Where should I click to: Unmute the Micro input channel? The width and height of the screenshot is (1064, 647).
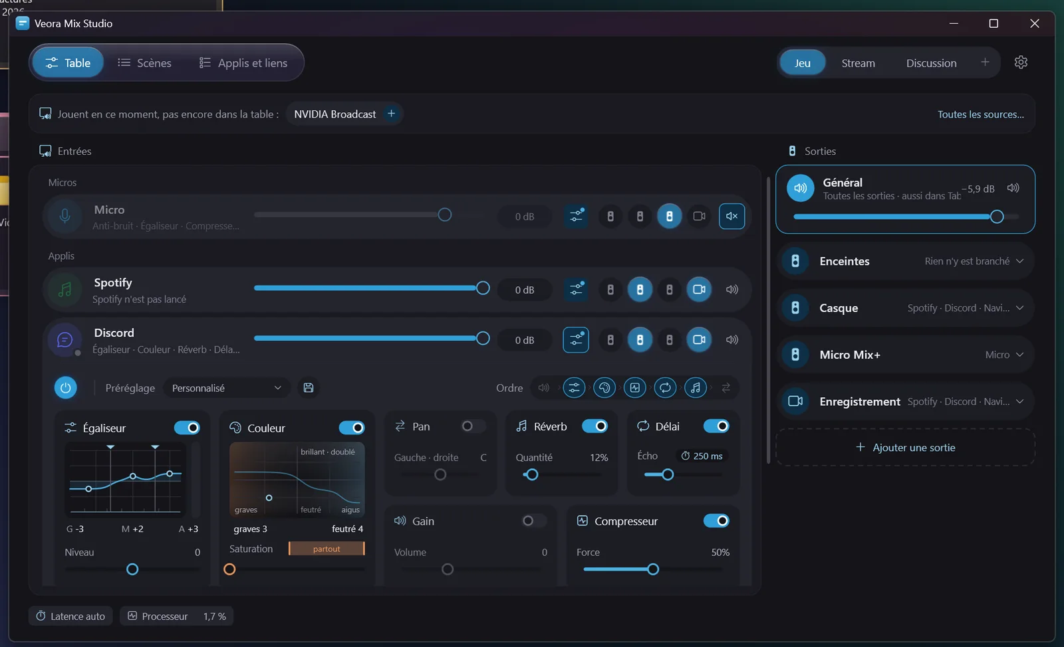pos(731,216)
